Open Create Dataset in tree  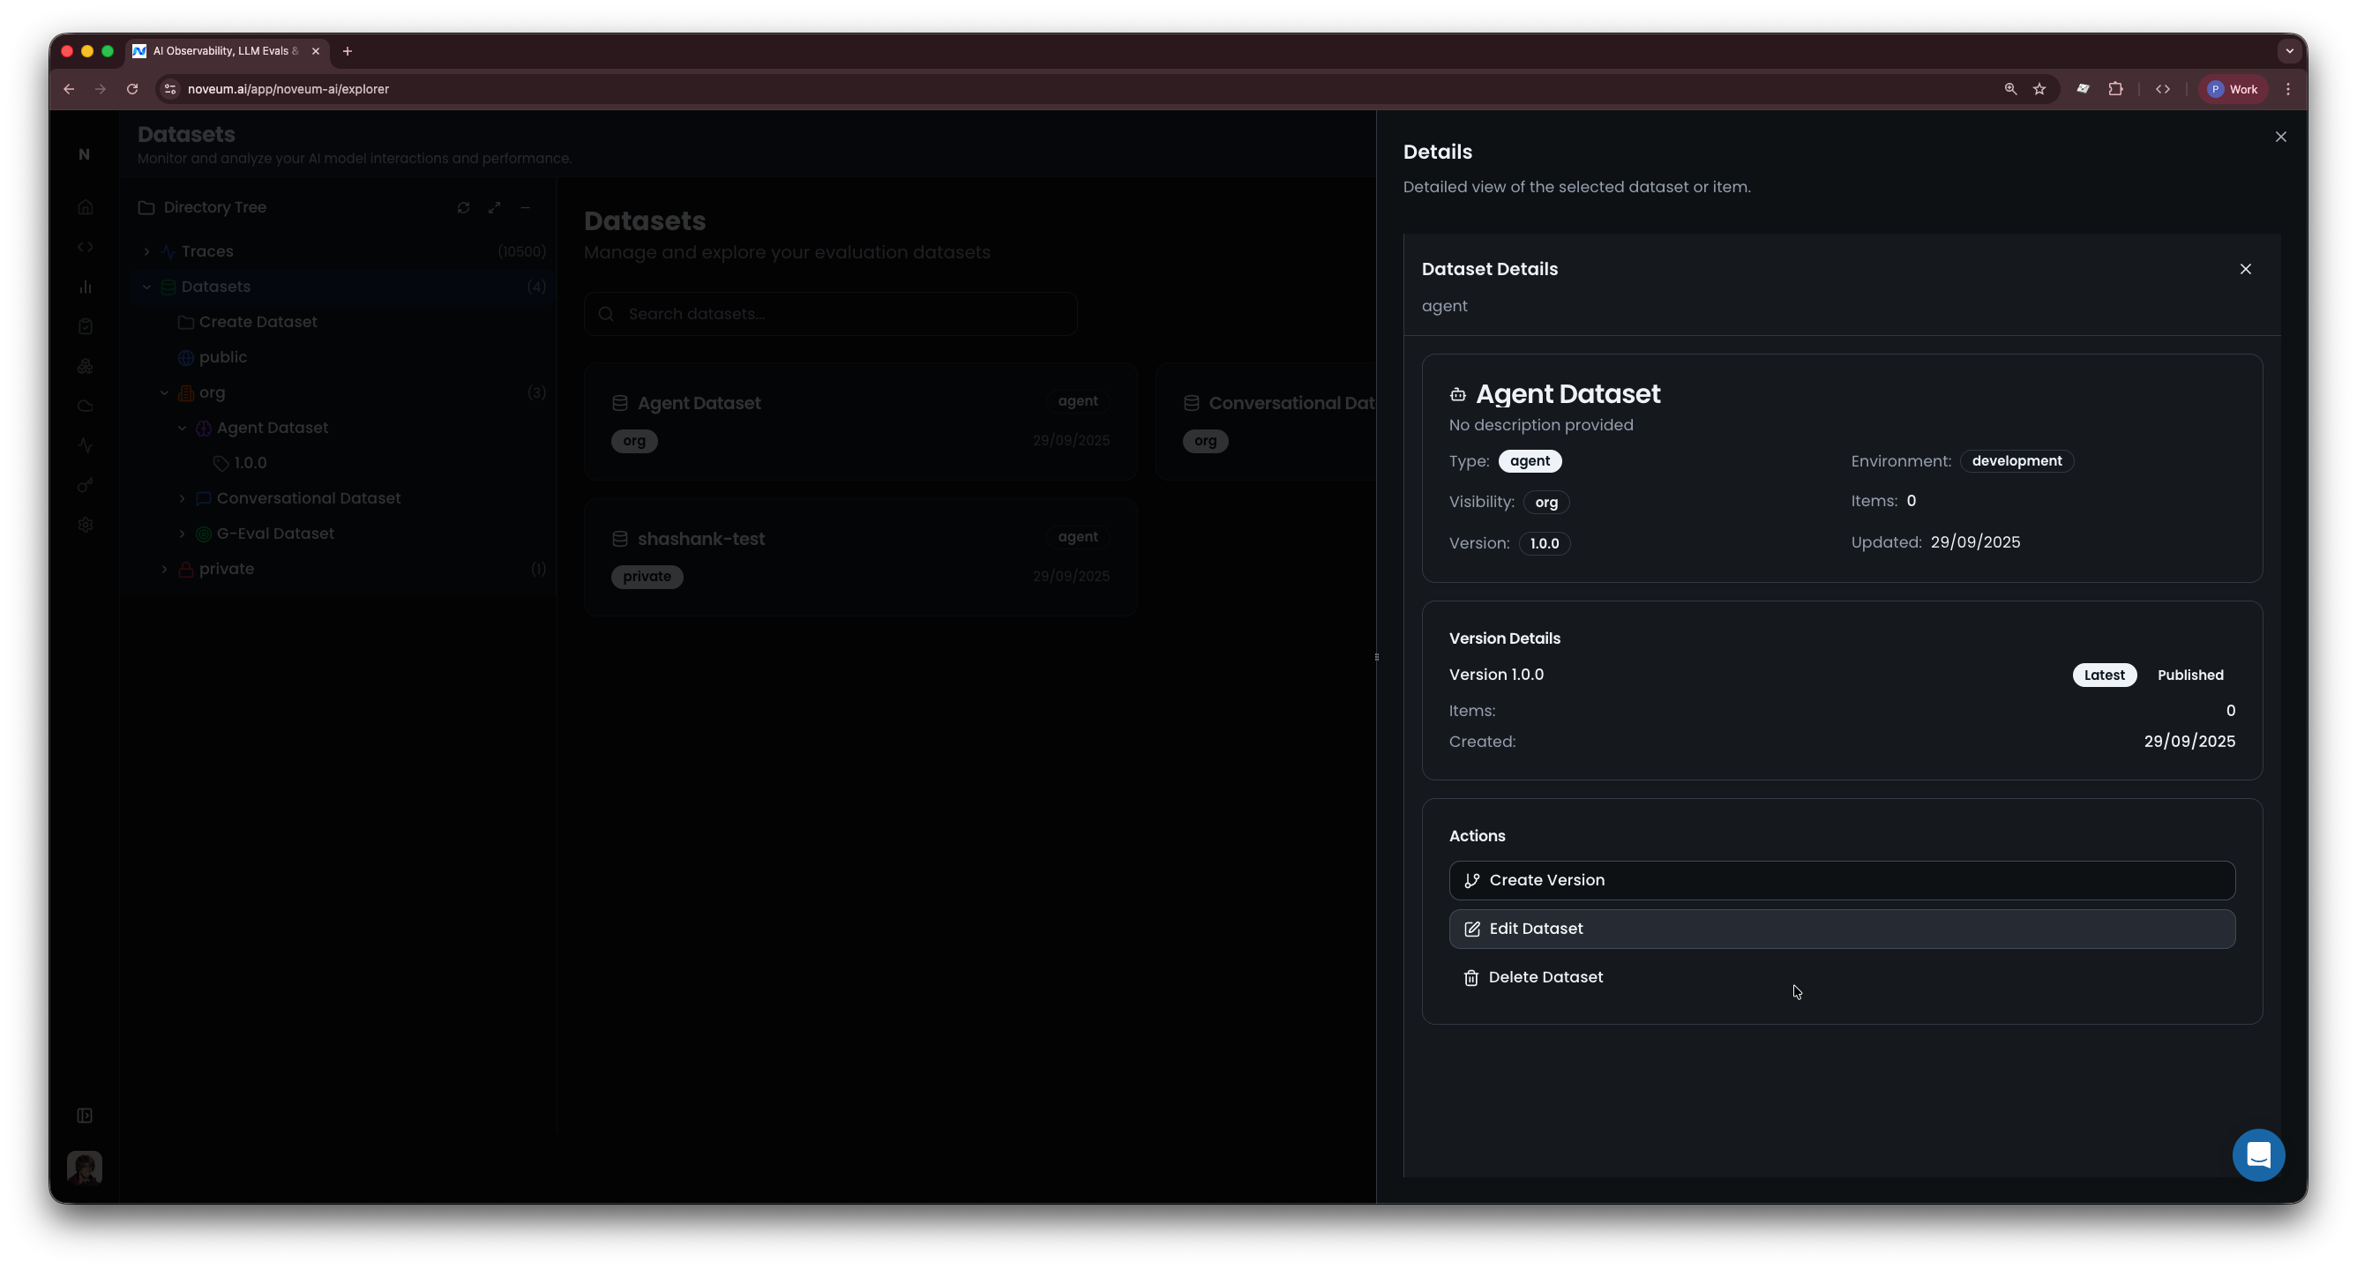257,322
